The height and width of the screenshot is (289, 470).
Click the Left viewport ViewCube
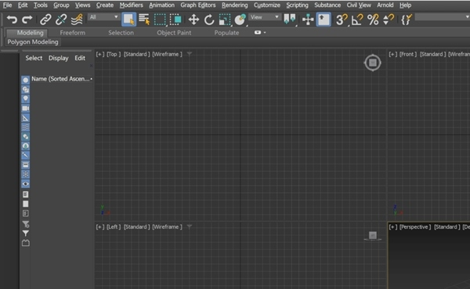(373, 236)
